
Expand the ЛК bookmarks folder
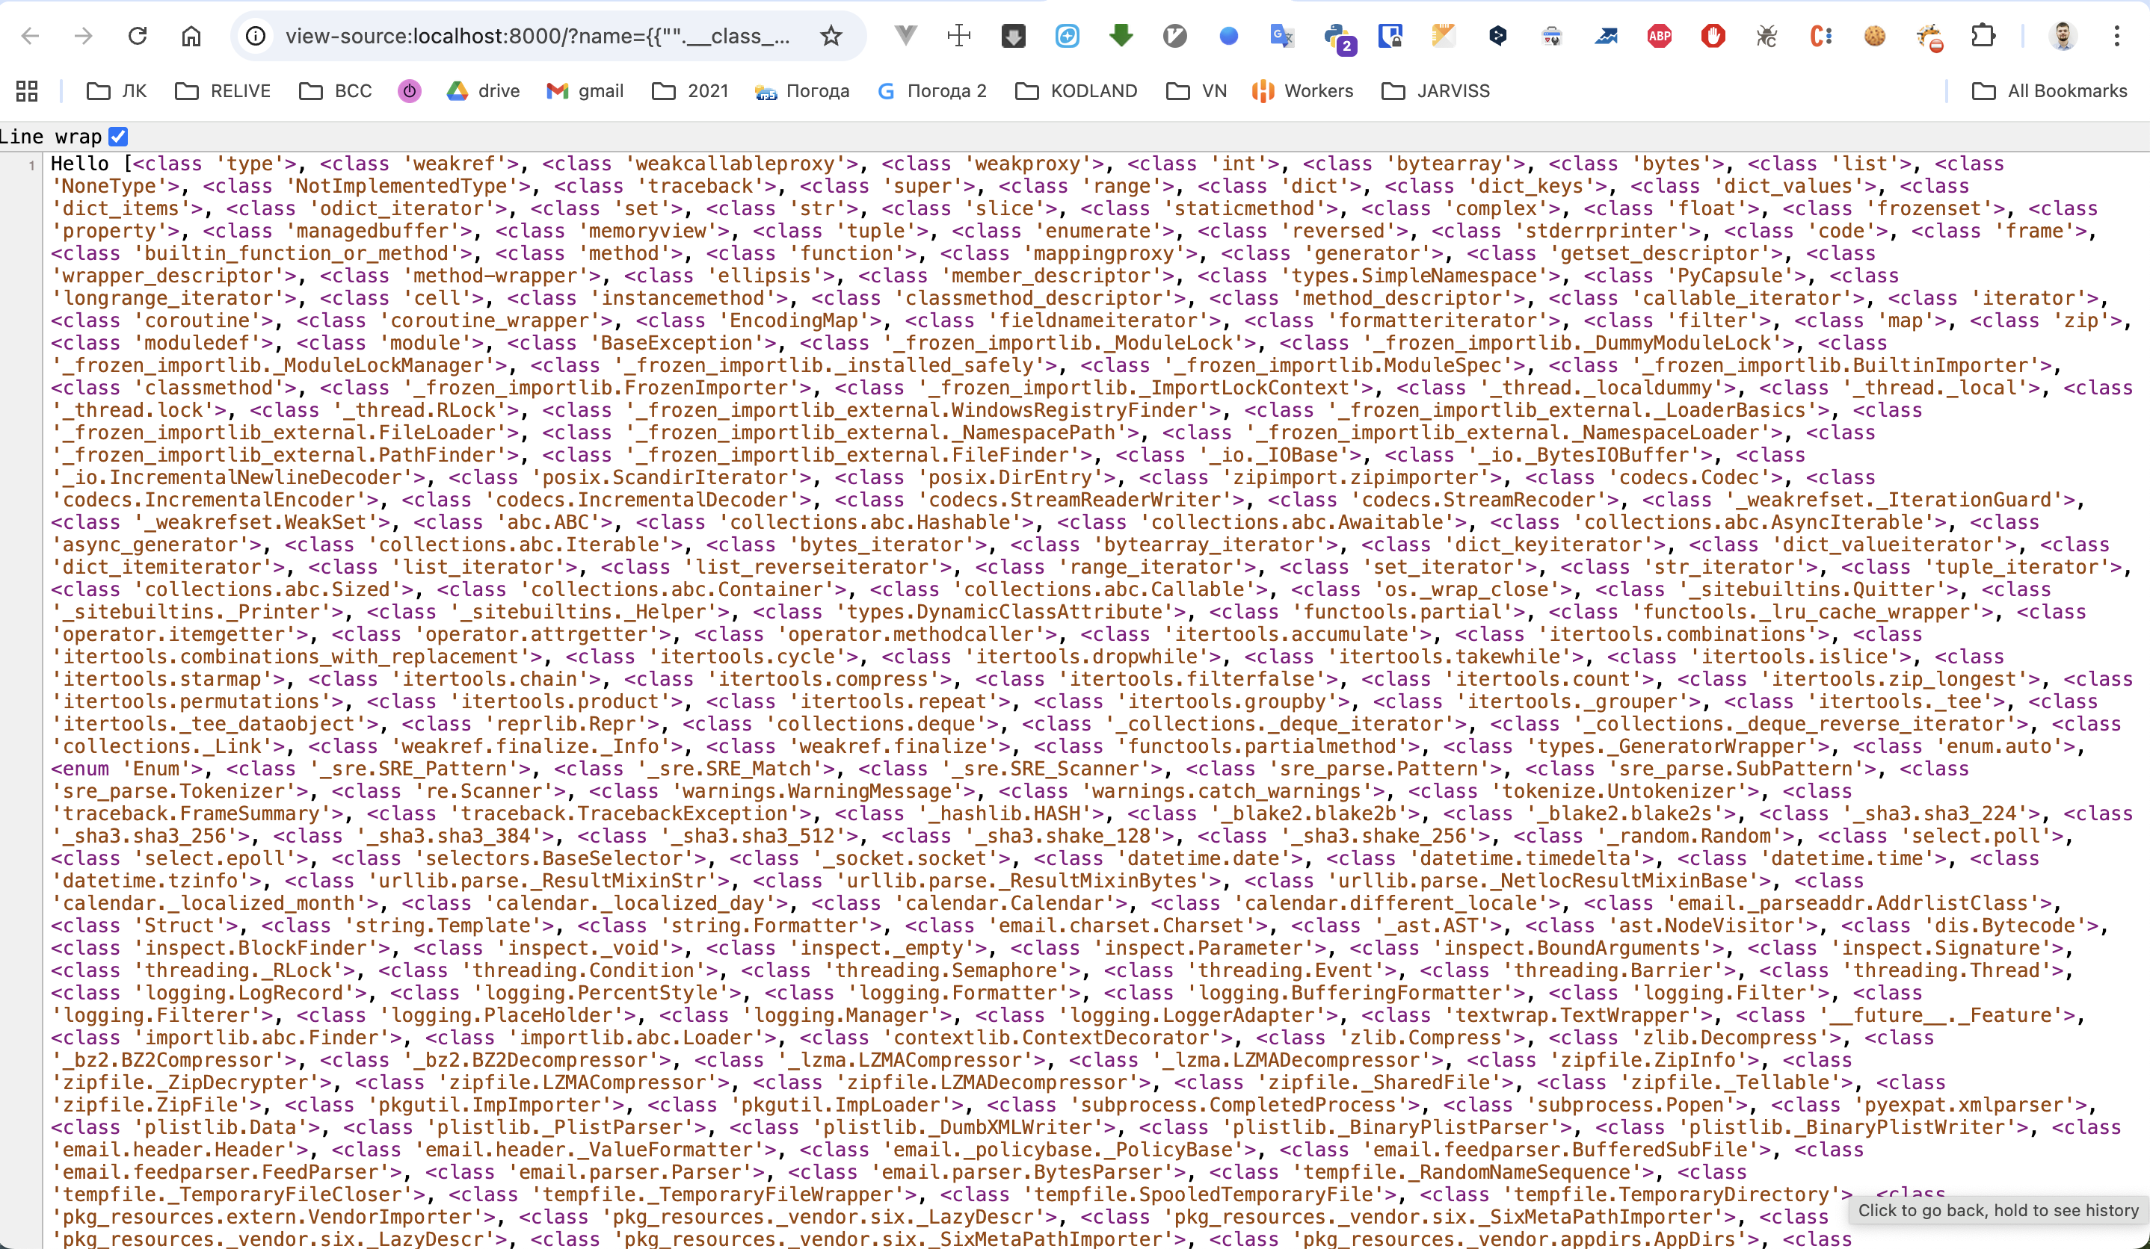click(x=117, y=91)
